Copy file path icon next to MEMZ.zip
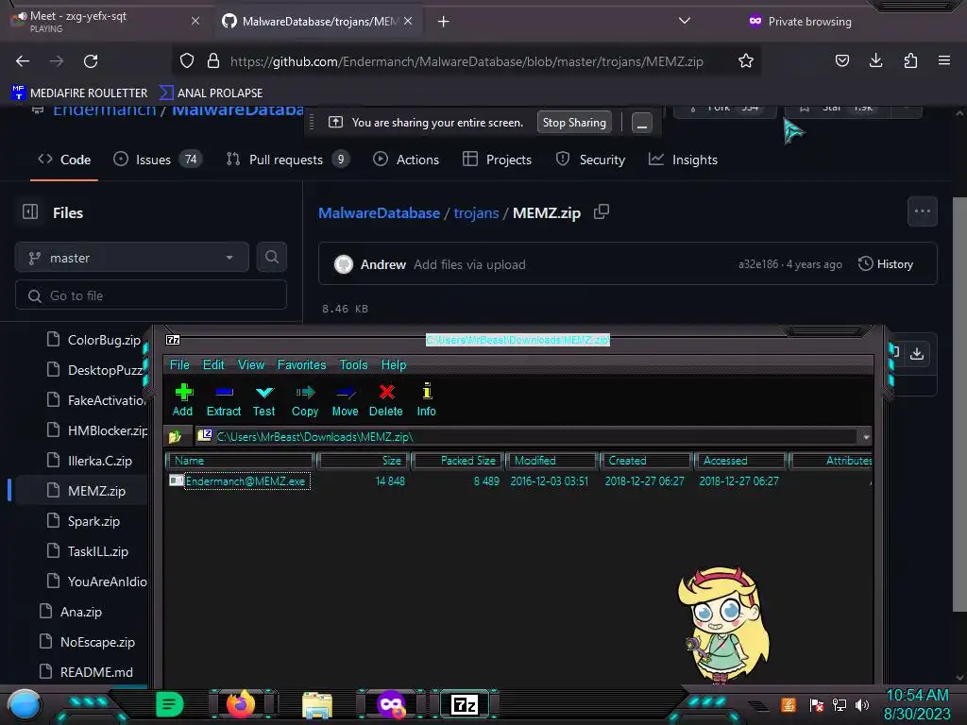967x725 pixels. click(x=602, y=212)
